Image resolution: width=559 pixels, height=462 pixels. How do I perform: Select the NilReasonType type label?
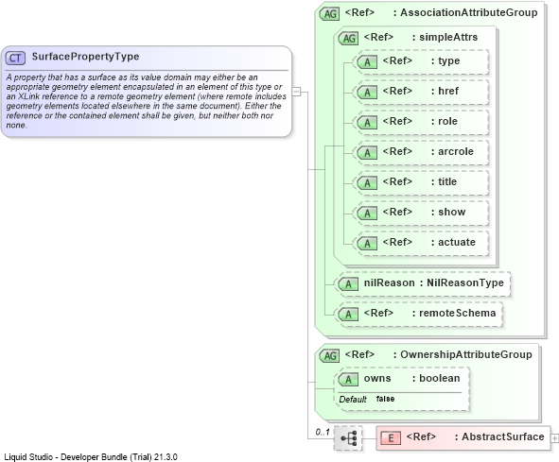pos(465,282)
